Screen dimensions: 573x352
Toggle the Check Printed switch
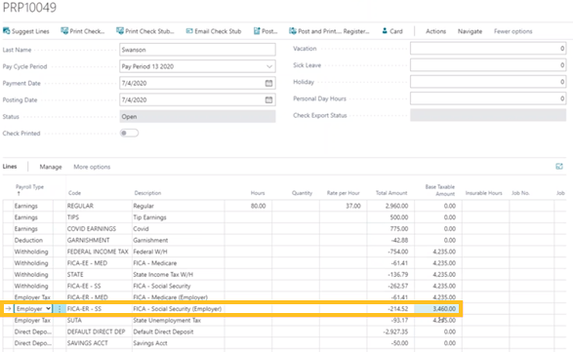point(130,133)
